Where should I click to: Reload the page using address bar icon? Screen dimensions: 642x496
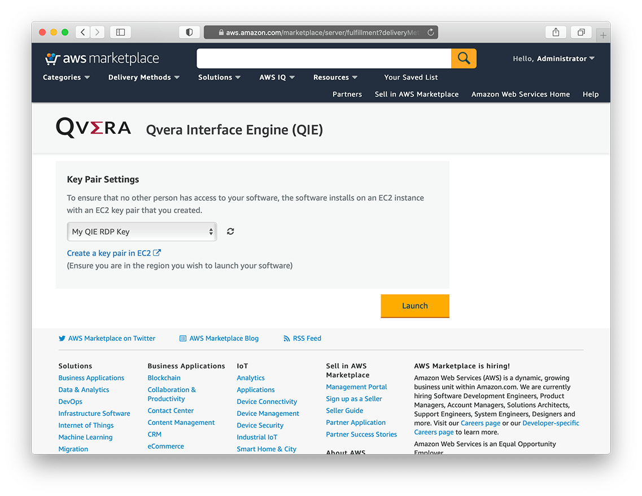[x=431, y=32]
